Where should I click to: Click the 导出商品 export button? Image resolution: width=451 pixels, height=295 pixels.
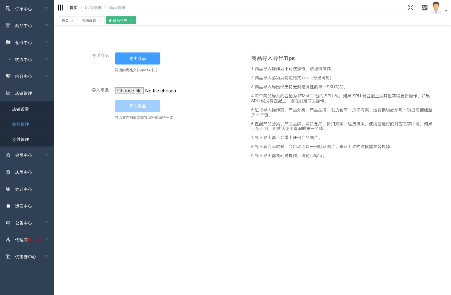(x=138, y=58)
